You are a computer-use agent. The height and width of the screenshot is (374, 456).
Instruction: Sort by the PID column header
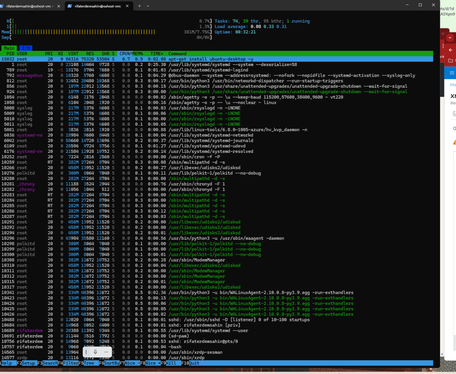(11, 53)
